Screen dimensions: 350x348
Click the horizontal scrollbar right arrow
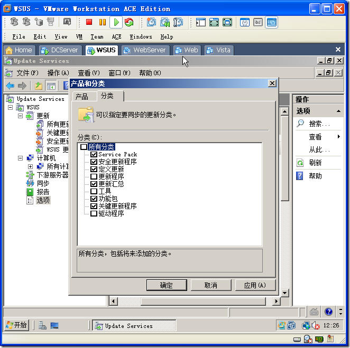pyautogui.click(x=277, y=302)
